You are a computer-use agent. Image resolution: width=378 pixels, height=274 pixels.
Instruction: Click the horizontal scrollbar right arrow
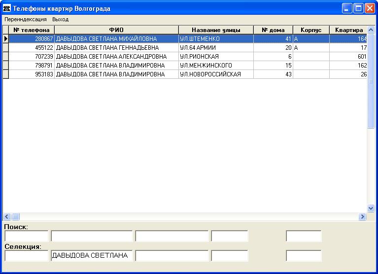(363, 216)
